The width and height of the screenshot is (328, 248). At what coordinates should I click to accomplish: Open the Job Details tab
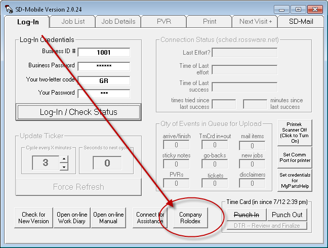click(x=118, y=22)
